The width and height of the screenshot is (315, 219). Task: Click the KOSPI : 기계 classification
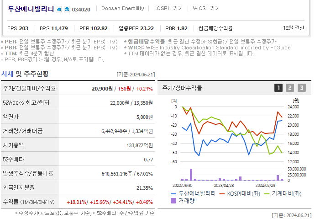[x=168, y=8]
